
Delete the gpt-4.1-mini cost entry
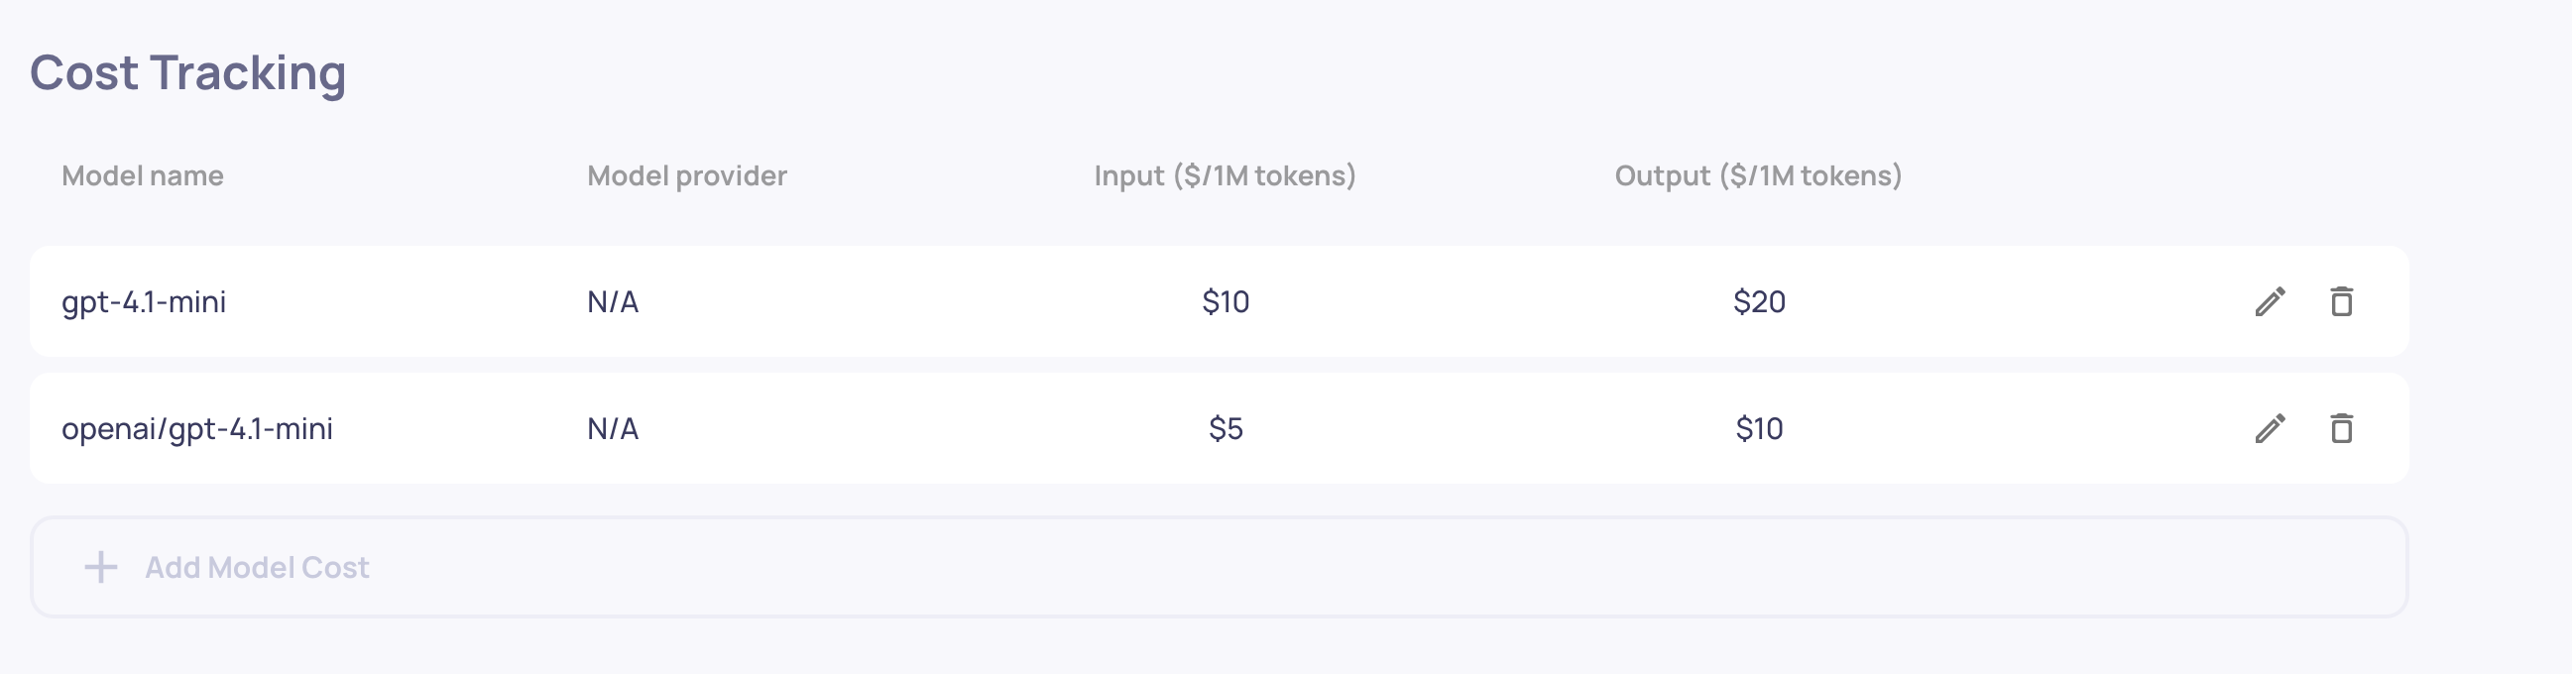[x=2341, y=301]
